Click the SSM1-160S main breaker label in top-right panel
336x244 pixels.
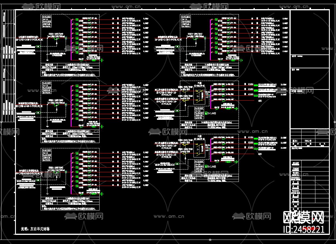coord(195,34)
